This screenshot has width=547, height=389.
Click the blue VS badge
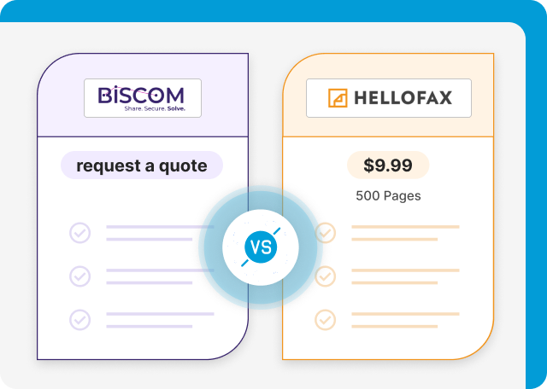coord(261,247)
